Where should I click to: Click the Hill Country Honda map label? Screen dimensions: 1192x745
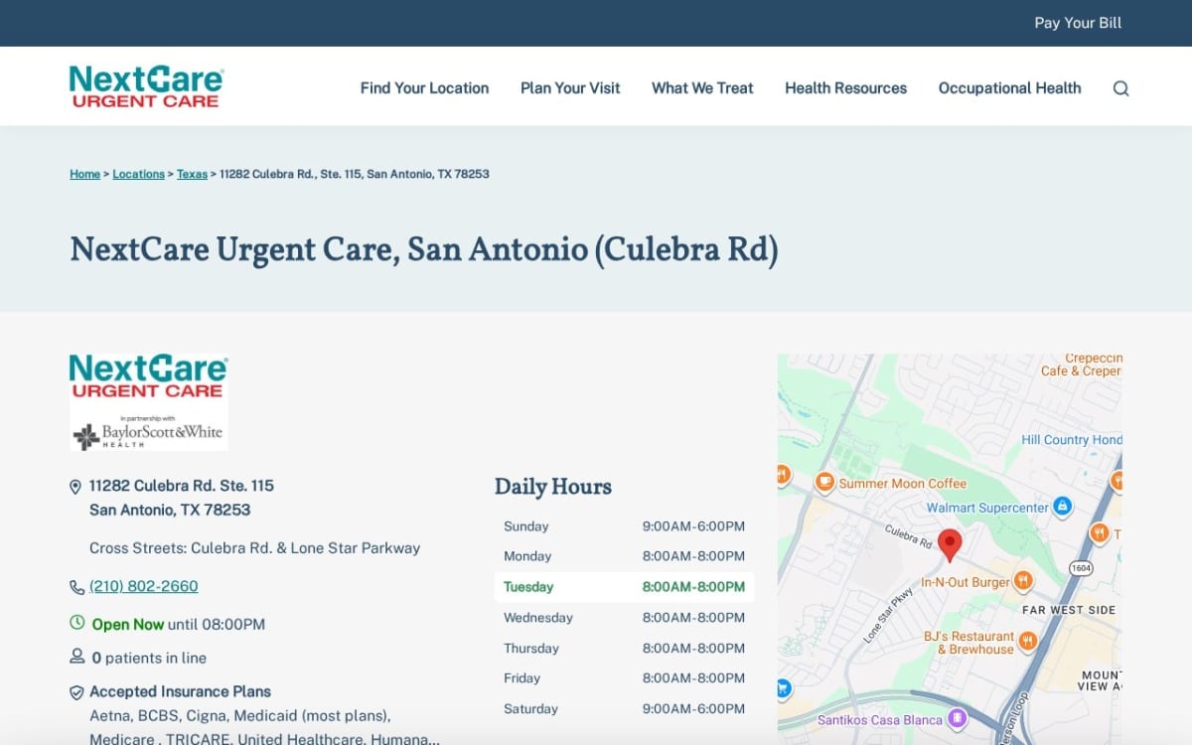[x=1072, y=440]
